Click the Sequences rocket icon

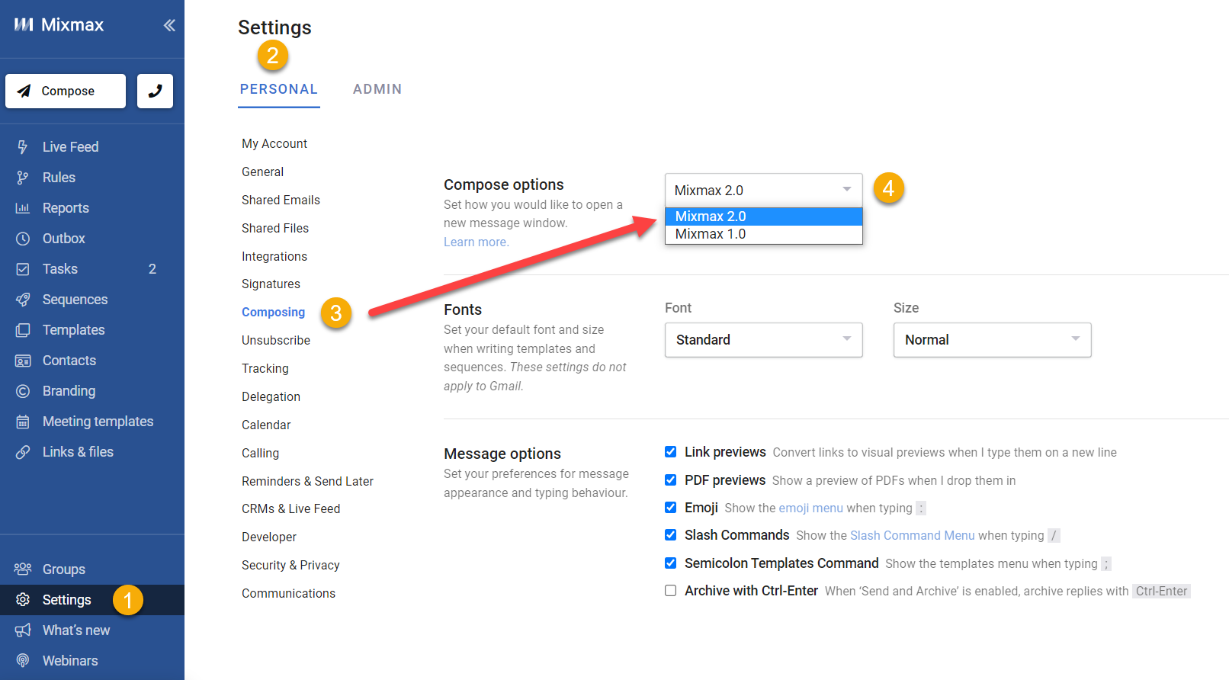pos(23,300)
